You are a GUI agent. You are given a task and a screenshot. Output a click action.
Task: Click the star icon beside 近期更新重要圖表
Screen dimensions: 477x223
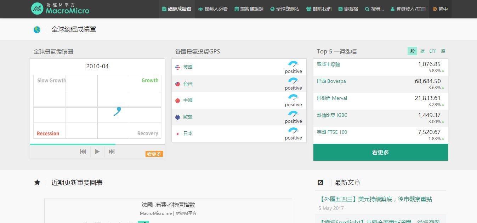[37, 183]
